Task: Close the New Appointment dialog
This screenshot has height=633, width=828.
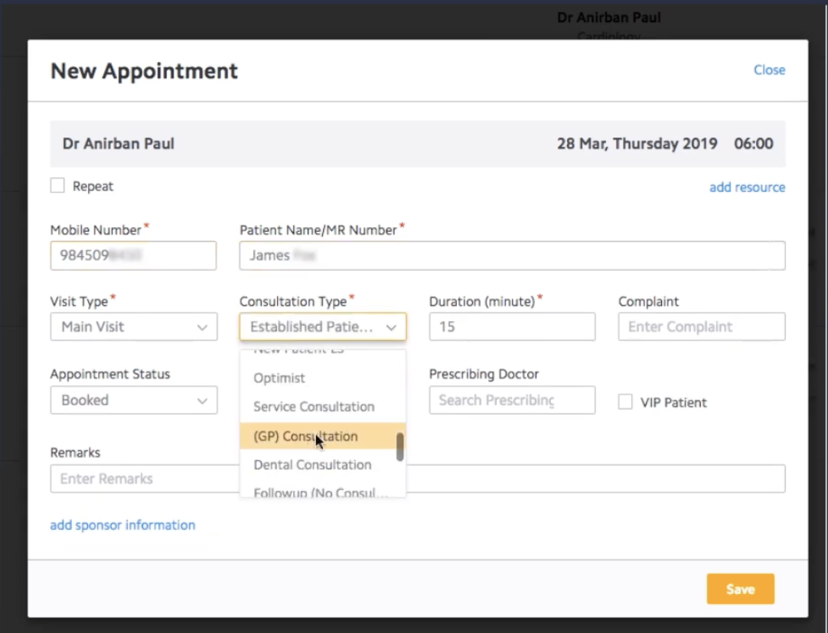Action: coord(769,70)
